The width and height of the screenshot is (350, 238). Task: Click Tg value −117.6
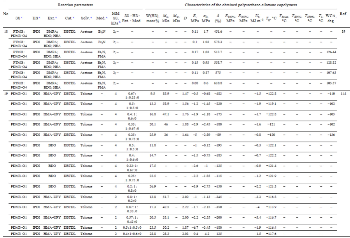coord(271,234)
